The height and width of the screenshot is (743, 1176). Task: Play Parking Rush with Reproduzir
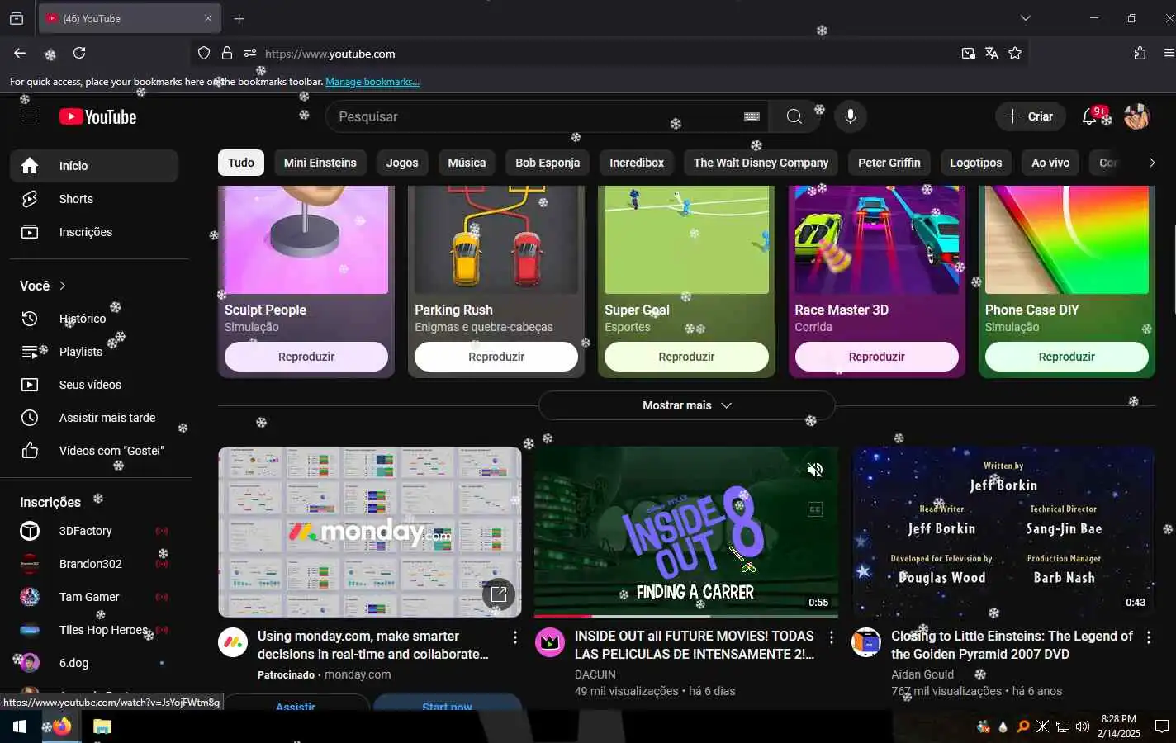click(x=496, y=357)
